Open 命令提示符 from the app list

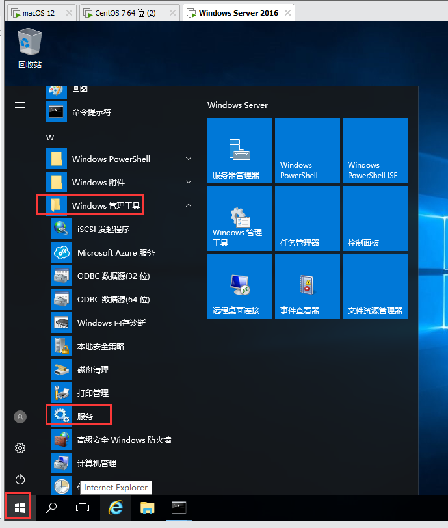[x=120, y=112]
